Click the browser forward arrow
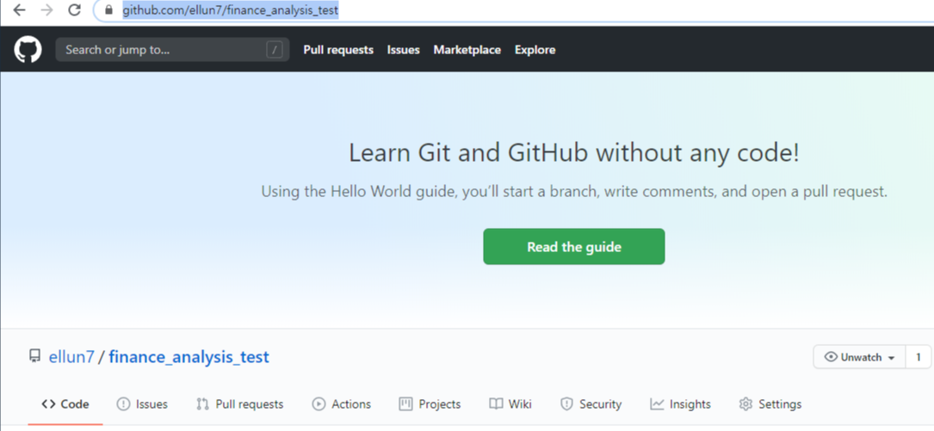 [47, 10]
